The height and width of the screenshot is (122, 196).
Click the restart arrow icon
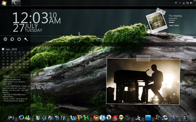[x=12, y=39]
